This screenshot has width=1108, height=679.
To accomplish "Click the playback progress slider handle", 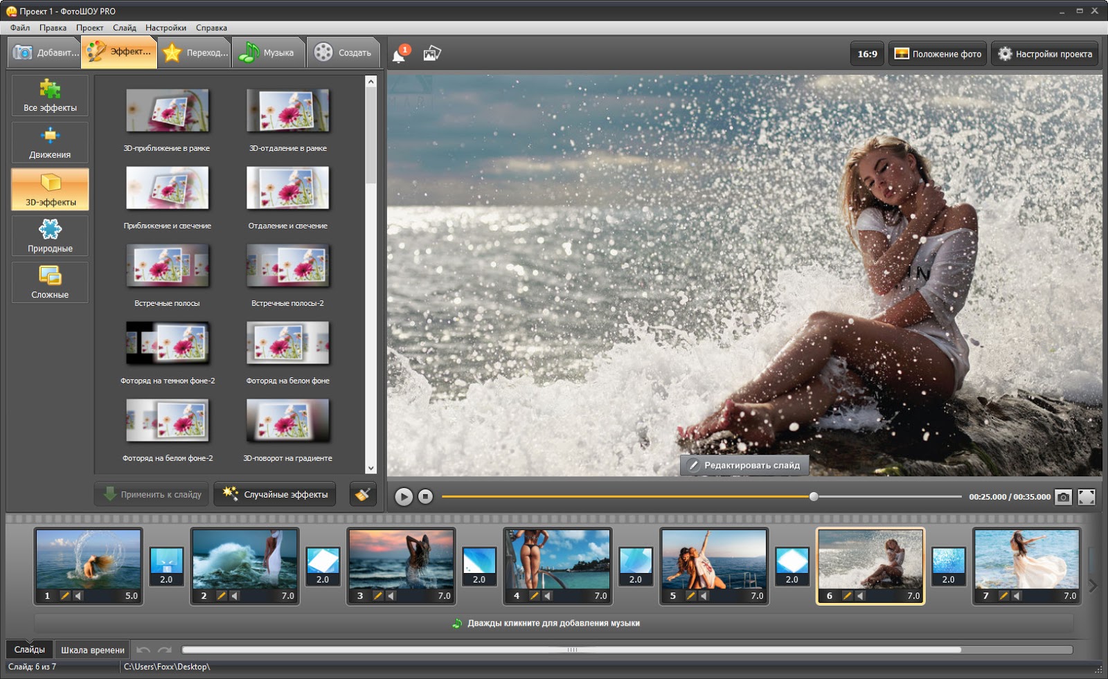I will (814, 496).
